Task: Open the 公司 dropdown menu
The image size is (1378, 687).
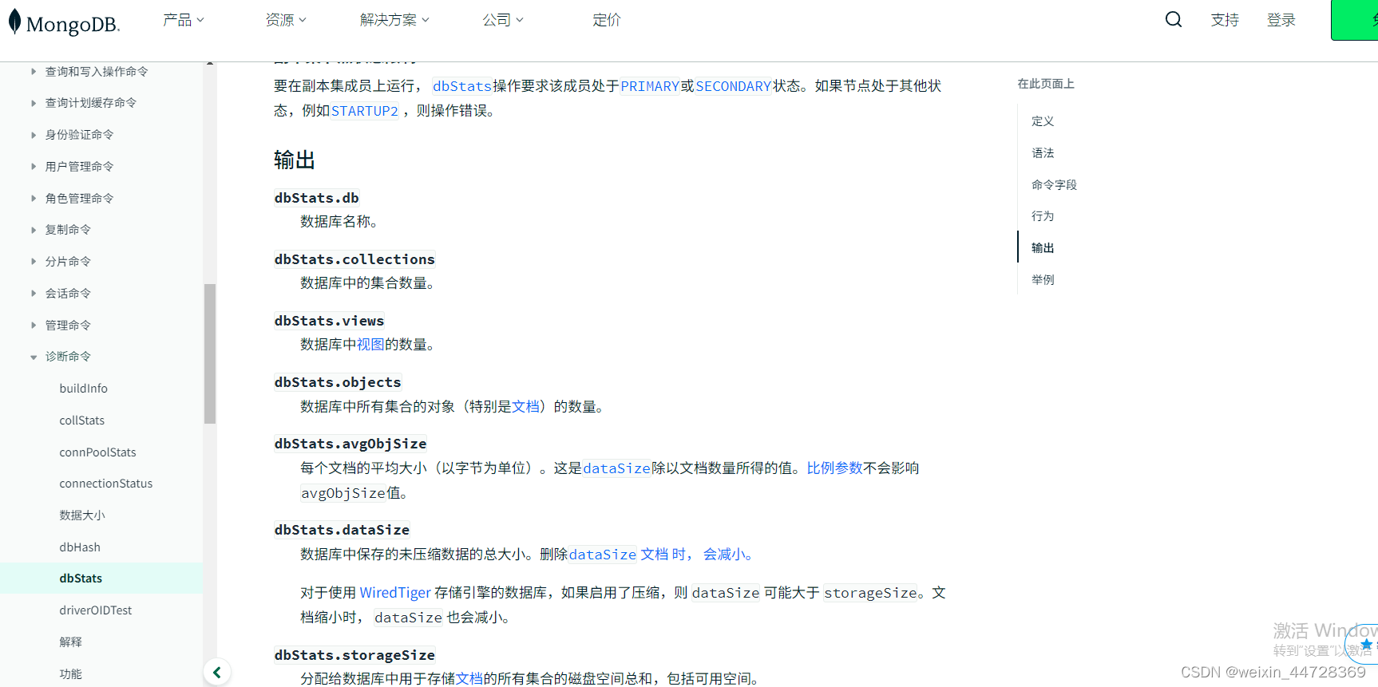Action: 503,20
